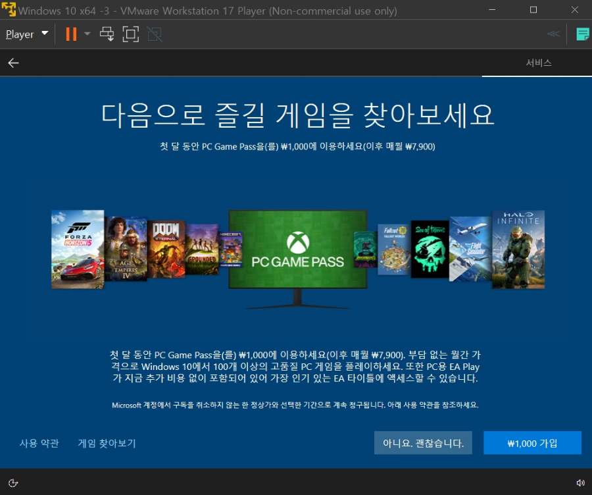
Task: Click the Xbox logo on the monitor
Action: point(298,243)
